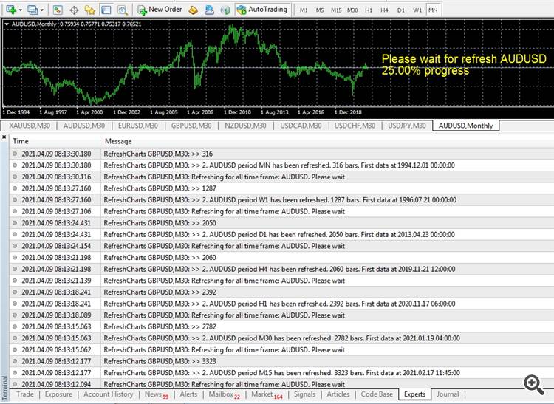Image resolution: width=554 pixels, height=404 pixels.
Task: Toggle the Market Watch window icon
Action: point(58,10)
